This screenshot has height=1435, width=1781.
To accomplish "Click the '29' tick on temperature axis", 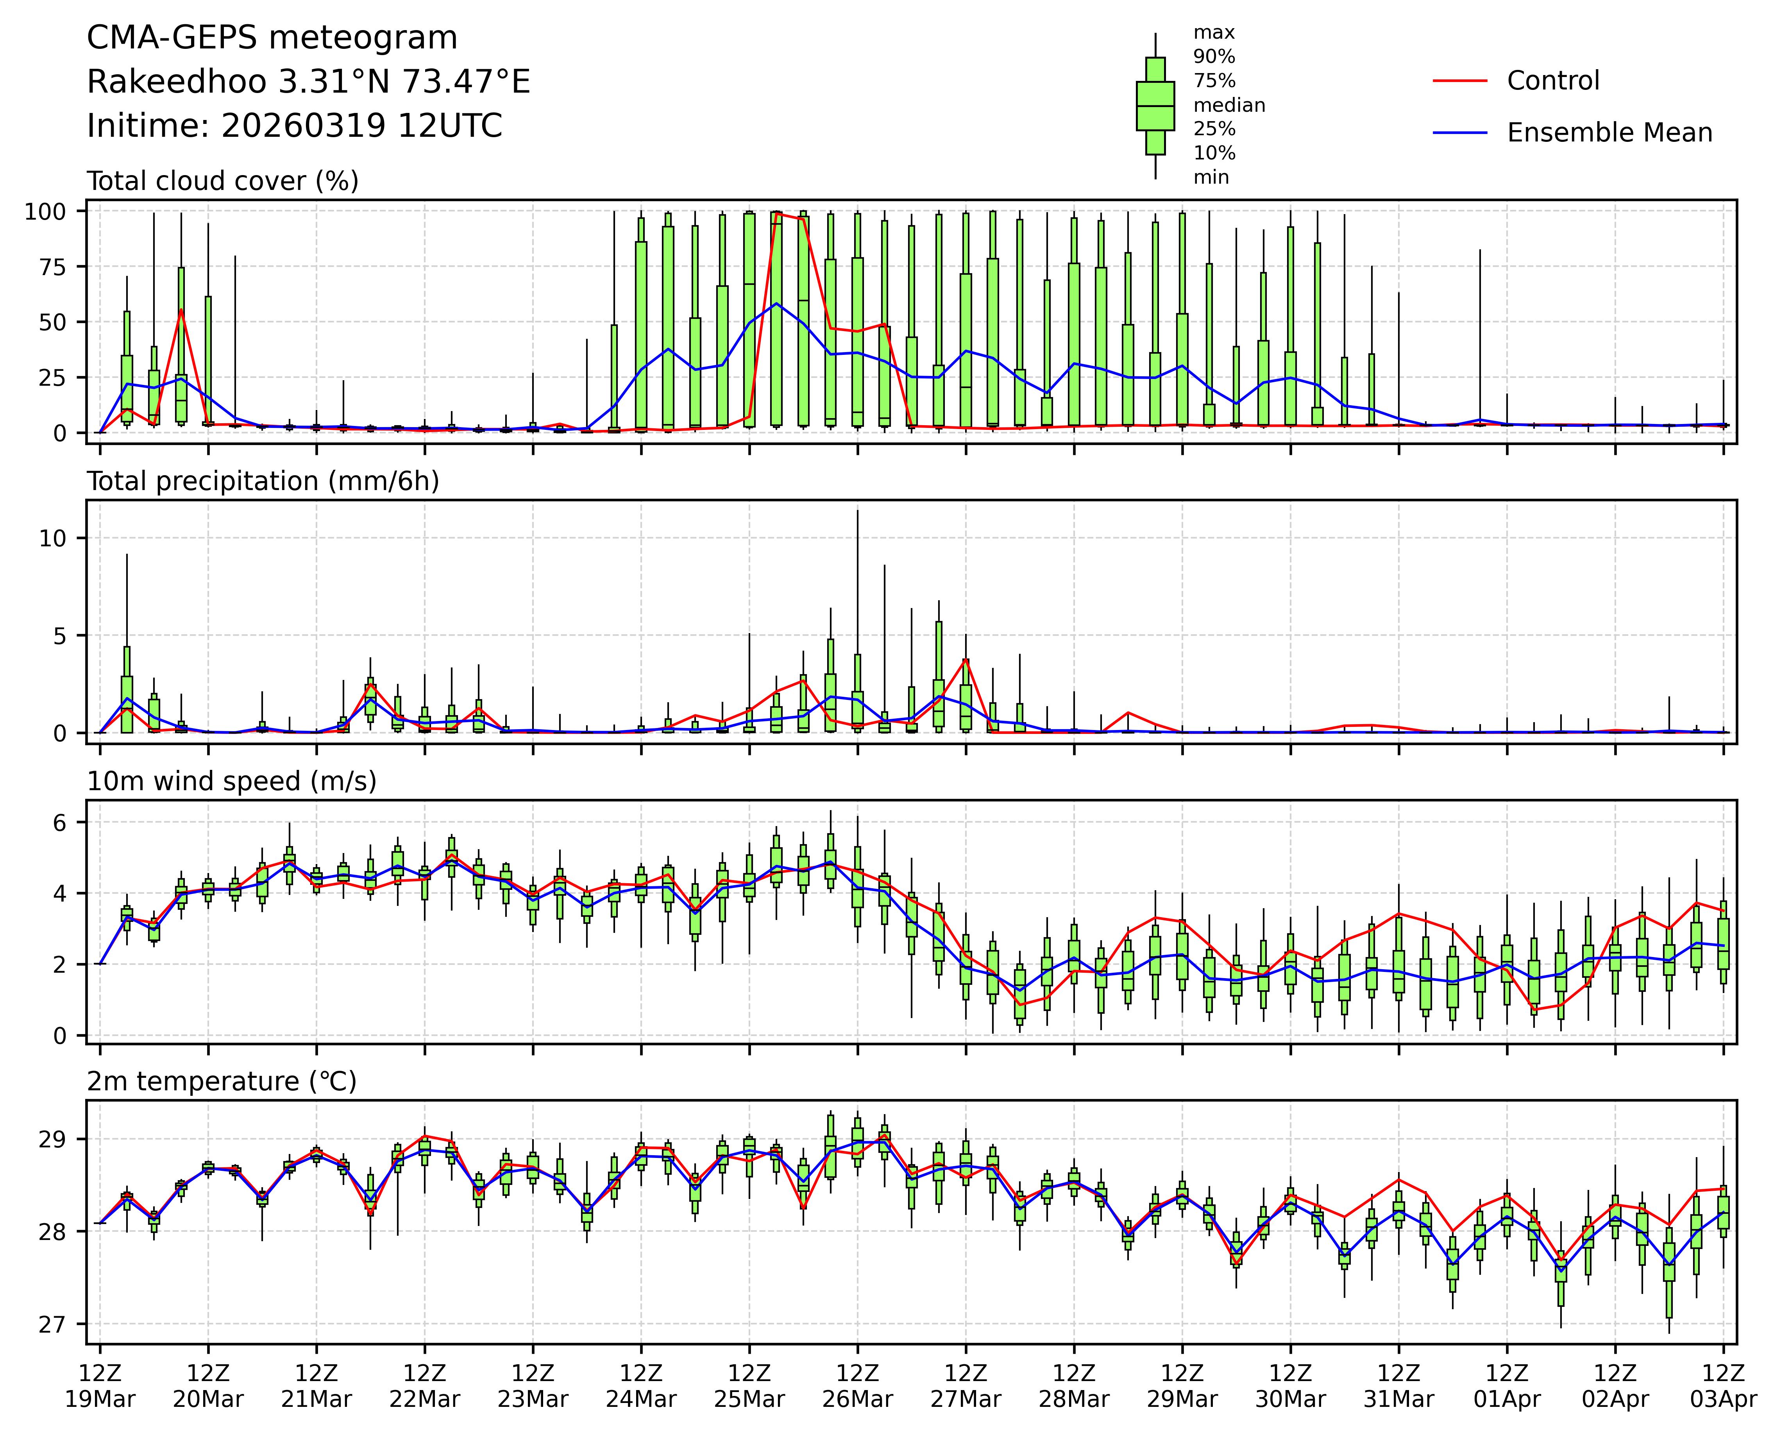I will [x=52, y=1140].
